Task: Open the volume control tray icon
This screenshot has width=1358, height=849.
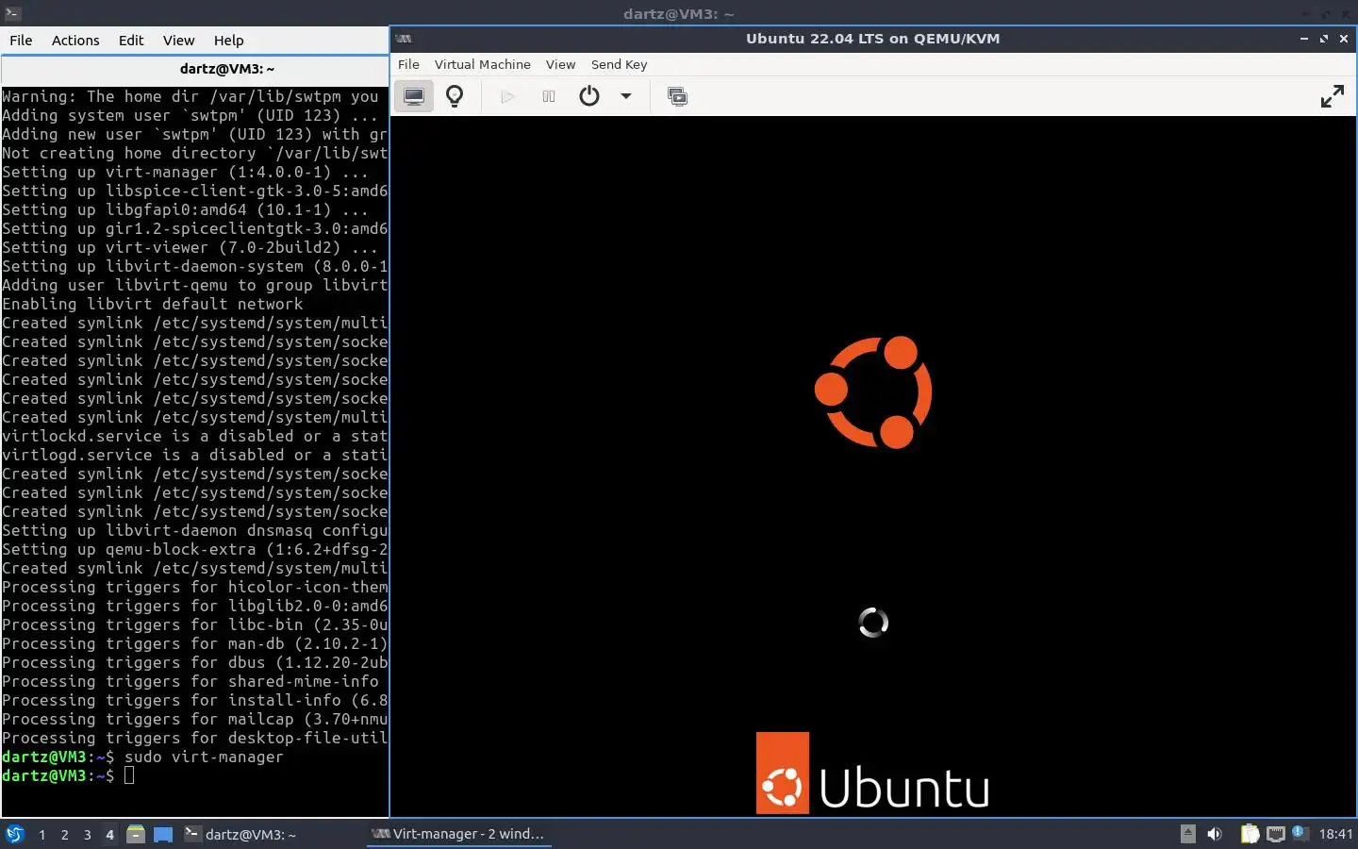Action: tap(1215, 834)
